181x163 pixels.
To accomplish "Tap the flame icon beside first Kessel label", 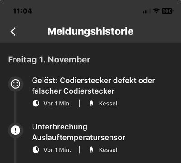I will 91,104.
